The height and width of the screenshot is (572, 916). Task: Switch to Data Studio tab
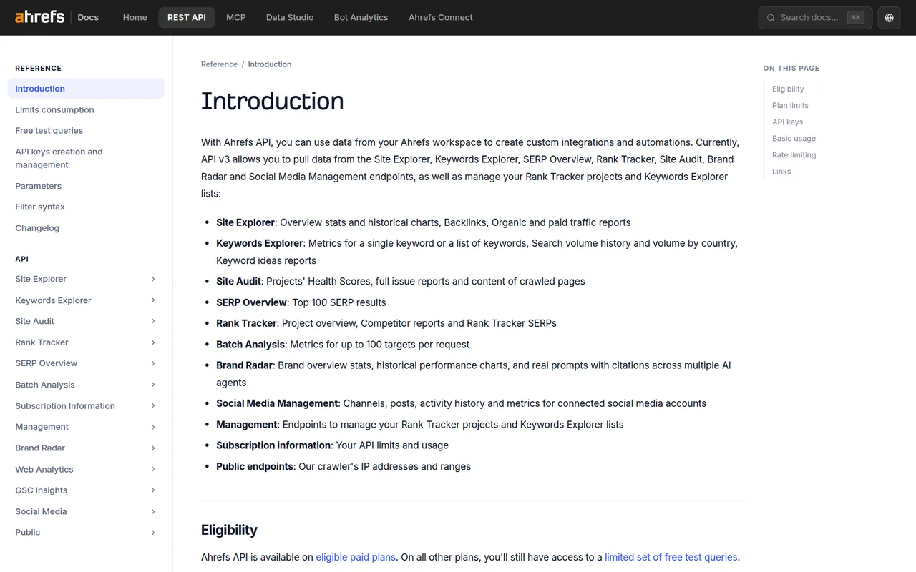click(290, 17)
